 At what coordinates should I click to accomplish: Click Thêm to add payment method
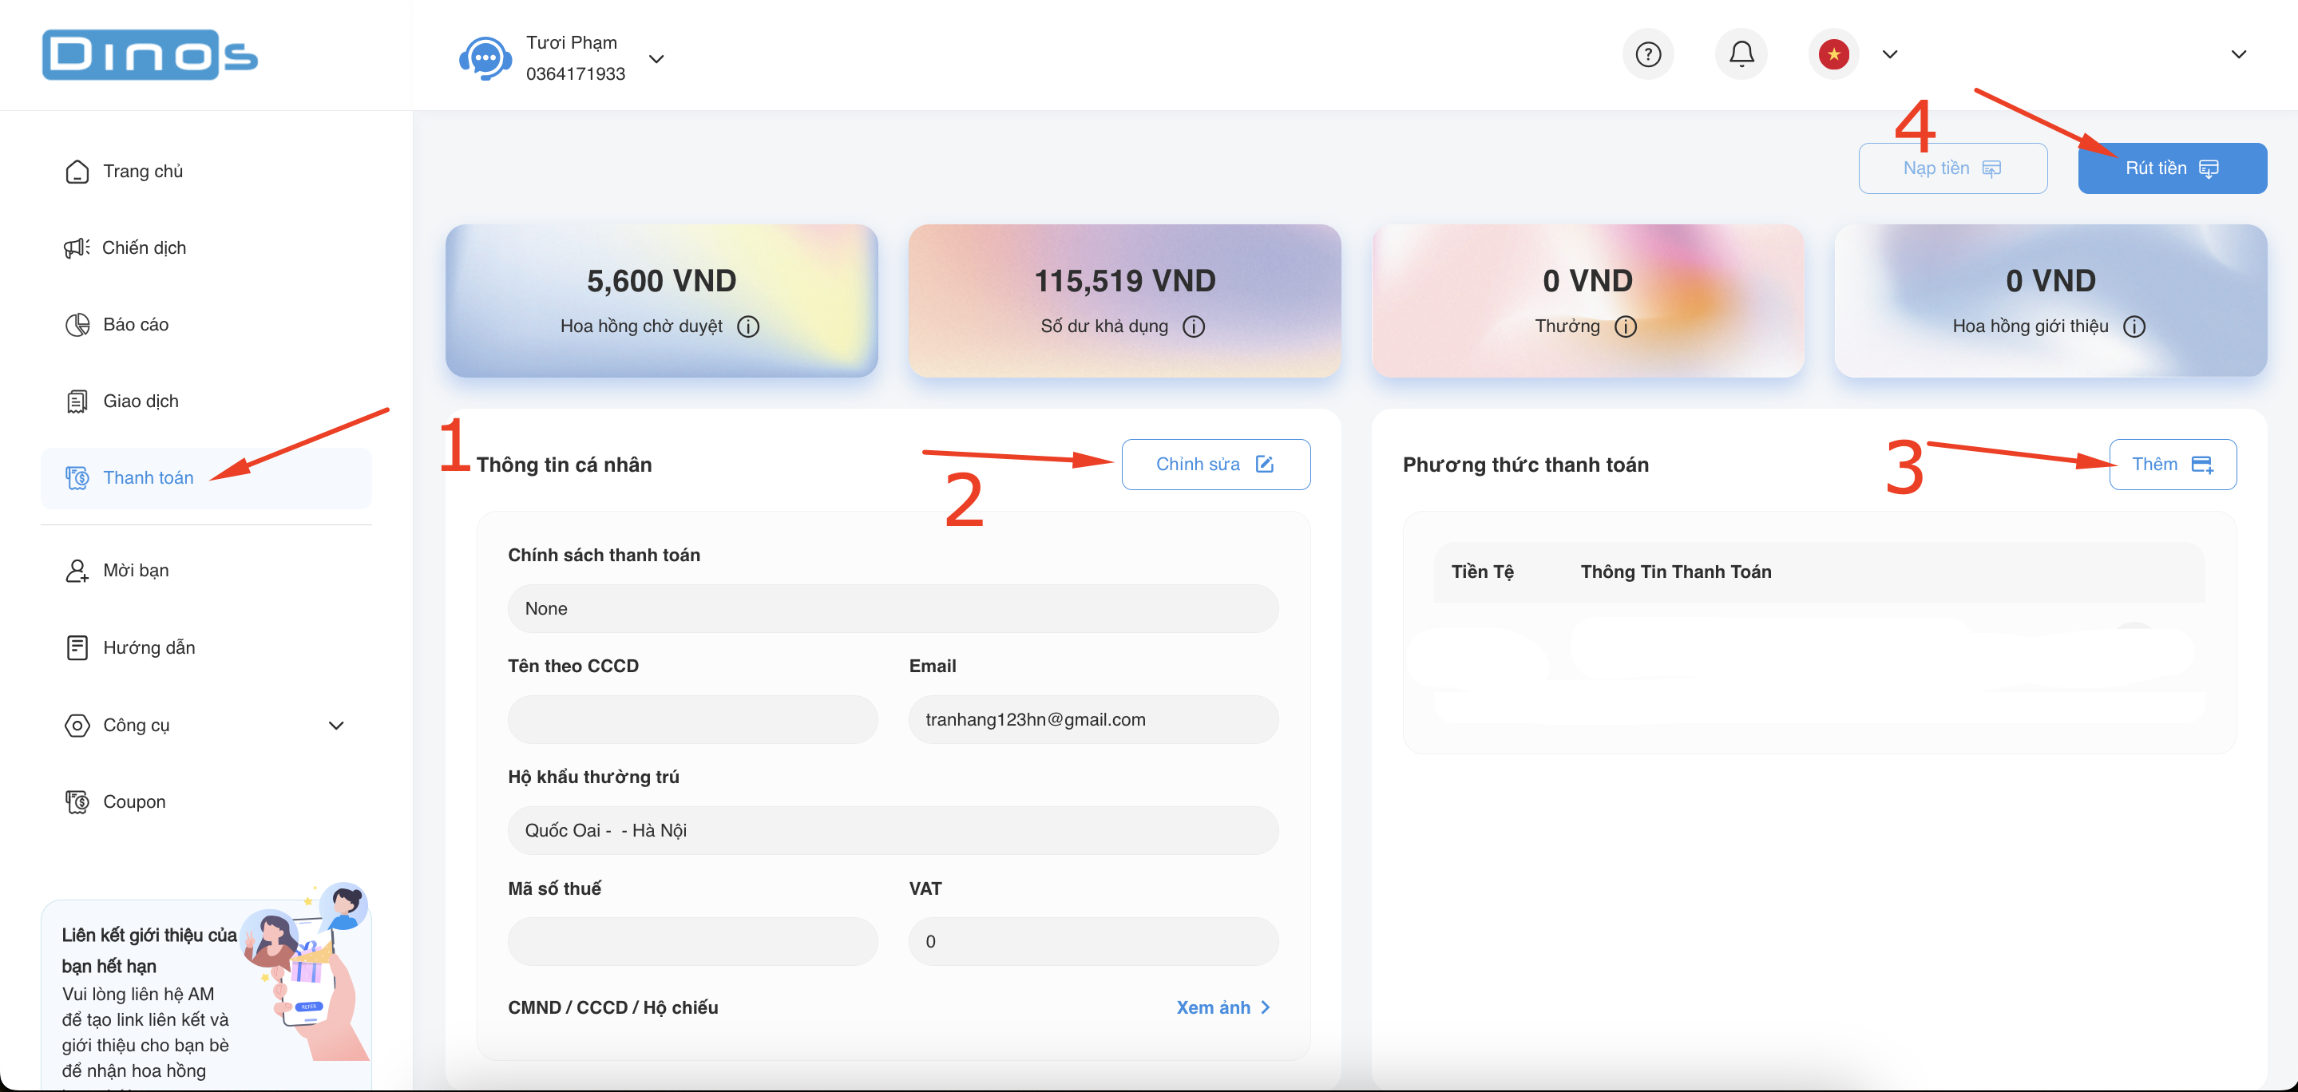point(2172,464)
